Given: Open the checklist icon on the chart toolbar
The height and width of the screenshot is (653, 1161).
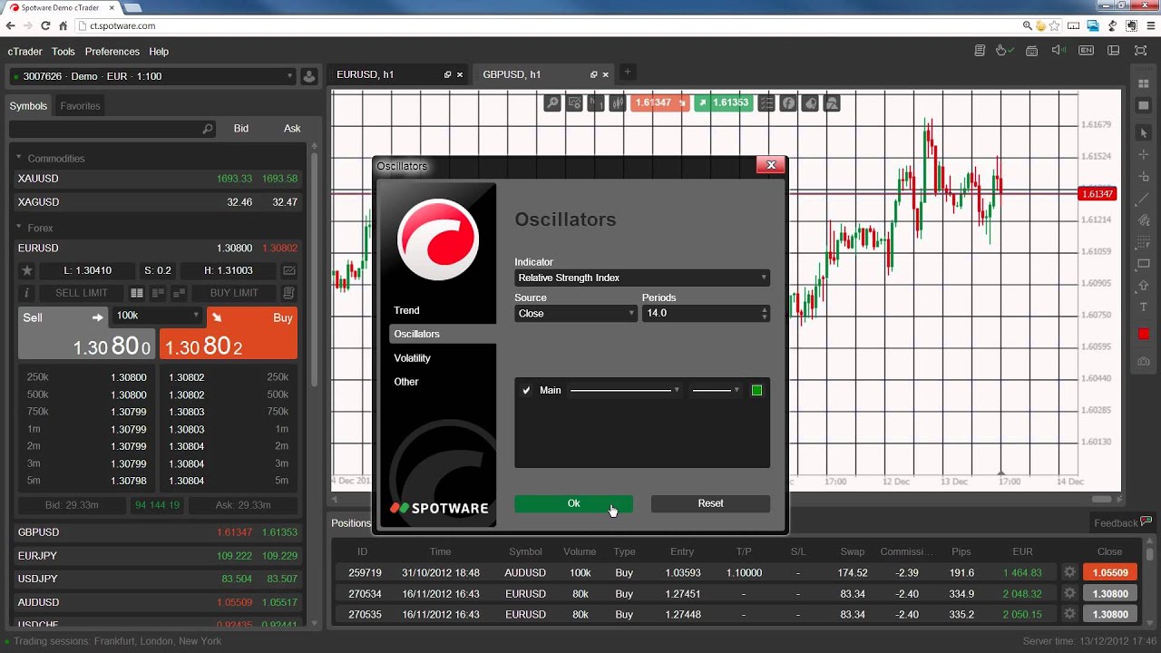Looking at the screenshot, I should pyautogui.click(x=767, y=103).
